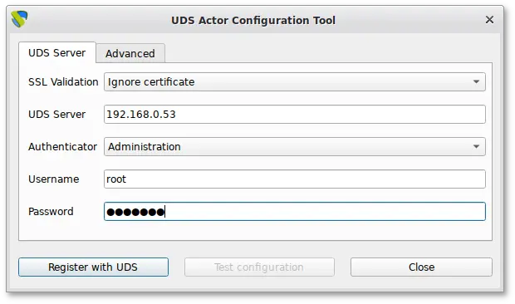Click the Close button at bottom
515x304 pixels.
coord(421,267)
